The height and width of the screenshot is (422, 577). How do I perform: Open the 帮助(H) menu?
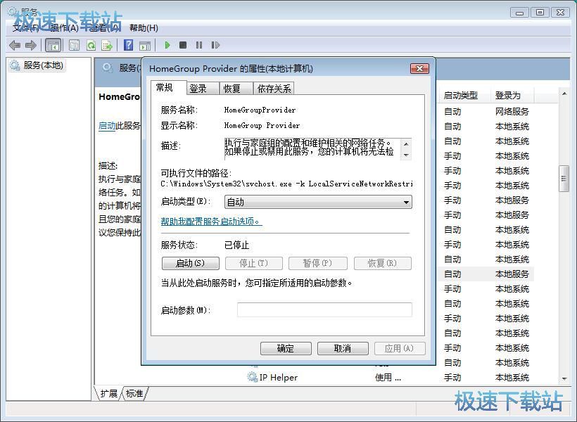coord(144,28)
